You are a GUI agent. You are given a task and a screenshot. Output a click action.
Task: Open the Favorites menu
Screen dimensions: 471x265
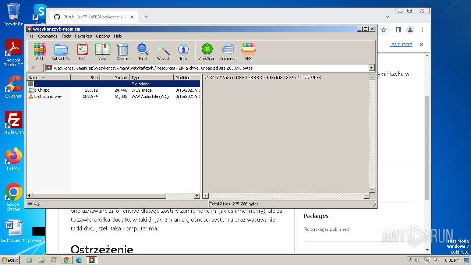click(x=84, y=36)
